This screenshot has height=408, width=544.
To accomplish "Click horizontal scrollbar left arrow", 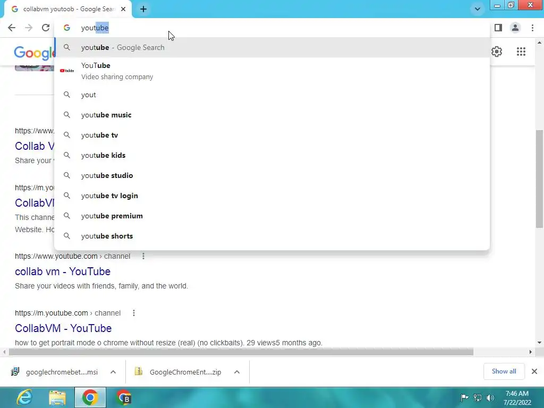I will 4,352.
